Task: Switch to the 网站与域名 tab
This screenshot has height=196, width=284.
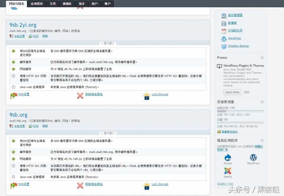Action: point(16,4)
